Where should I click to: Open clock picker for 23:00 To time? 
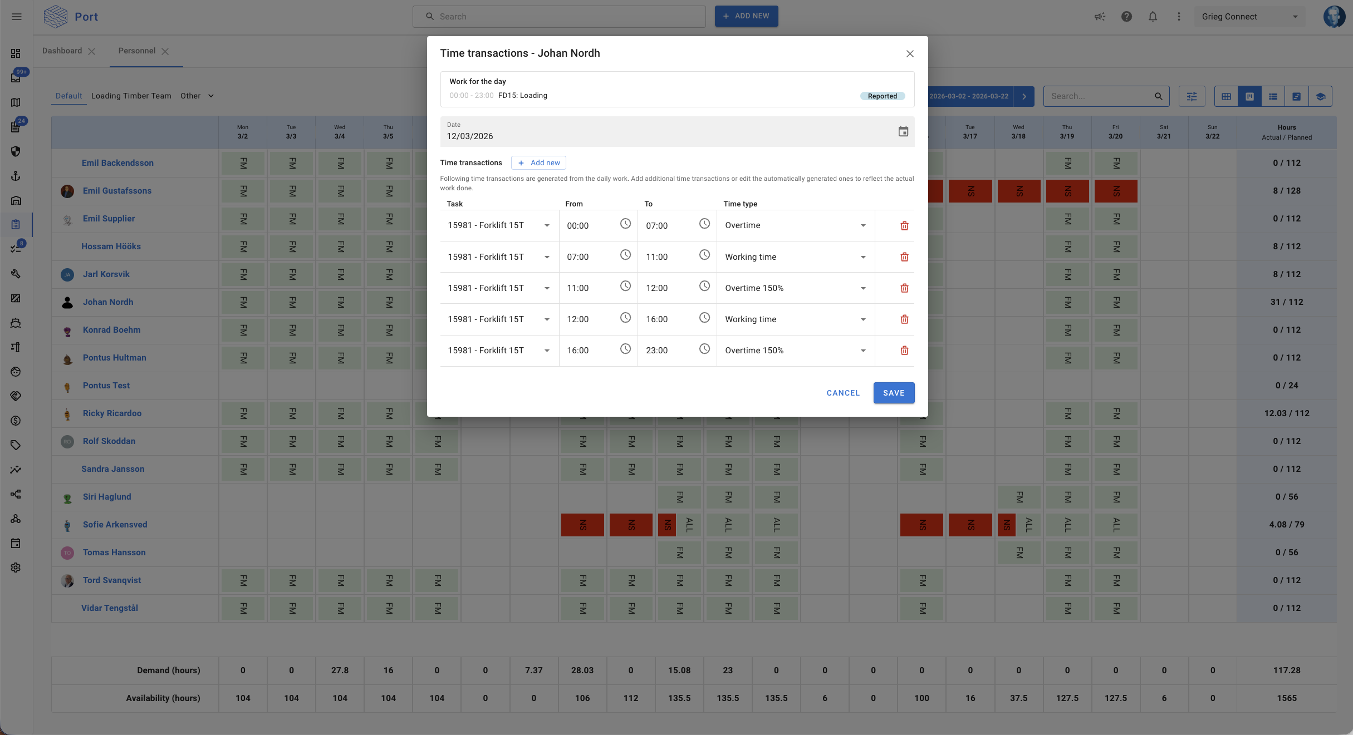point(704,349)
